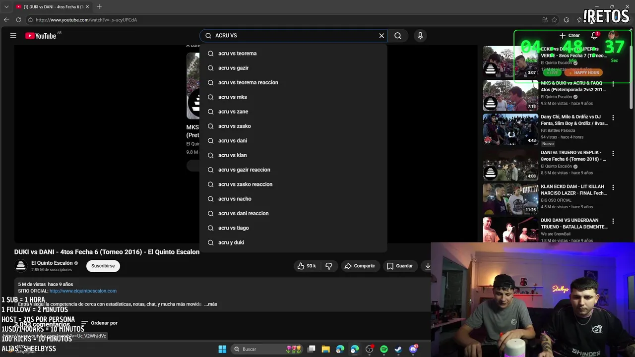
Task: Open the YouTube notifications bell
Action: [x=594, y=36]
